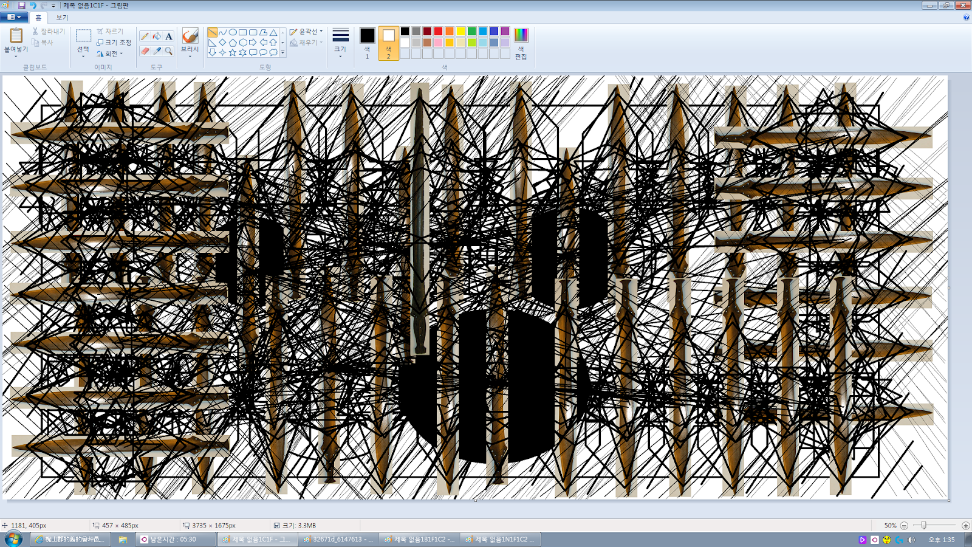Select the Color picker eyedropper tool
This screenshot has width=972, height=547.
click(x=157, y=51)
